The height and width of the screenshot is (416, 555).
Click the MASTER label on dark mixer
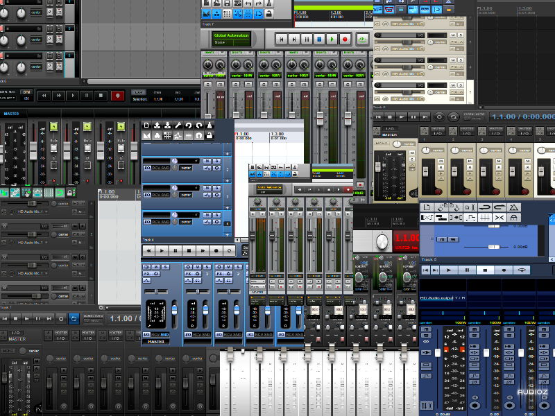pos(11,114)
